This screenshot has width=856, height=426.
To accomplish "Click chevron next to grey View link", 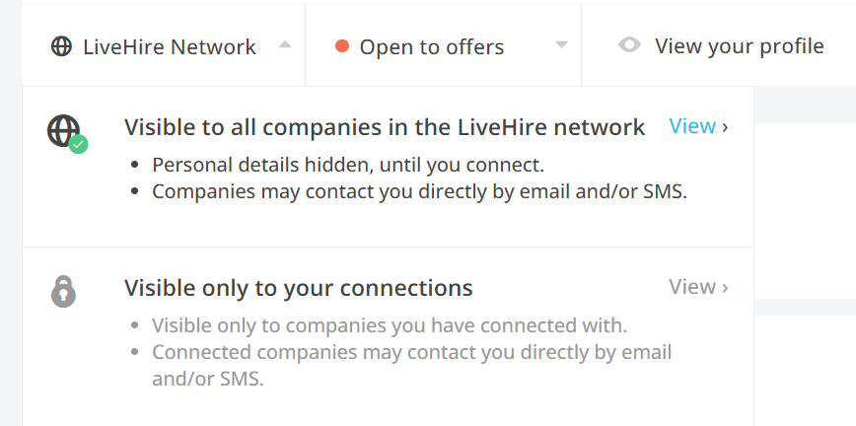I will [x=725, y=288].
